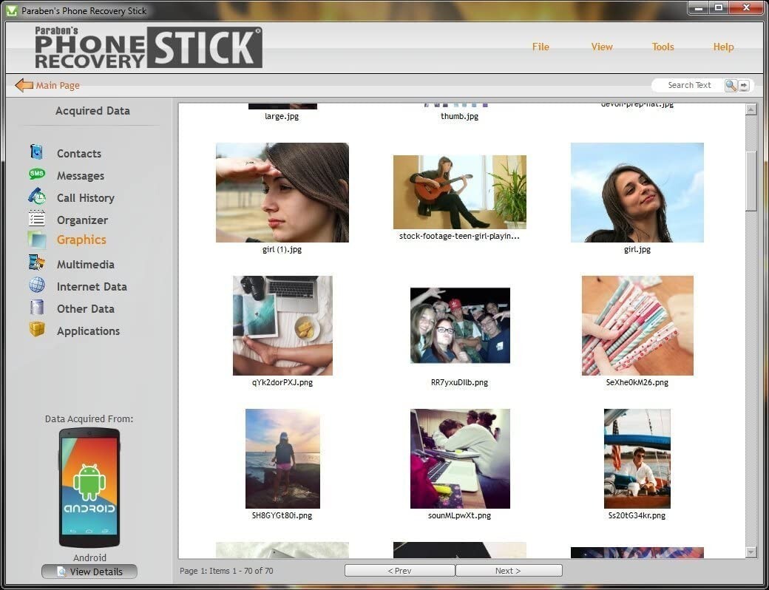Click the Call History phone icon

36,197
